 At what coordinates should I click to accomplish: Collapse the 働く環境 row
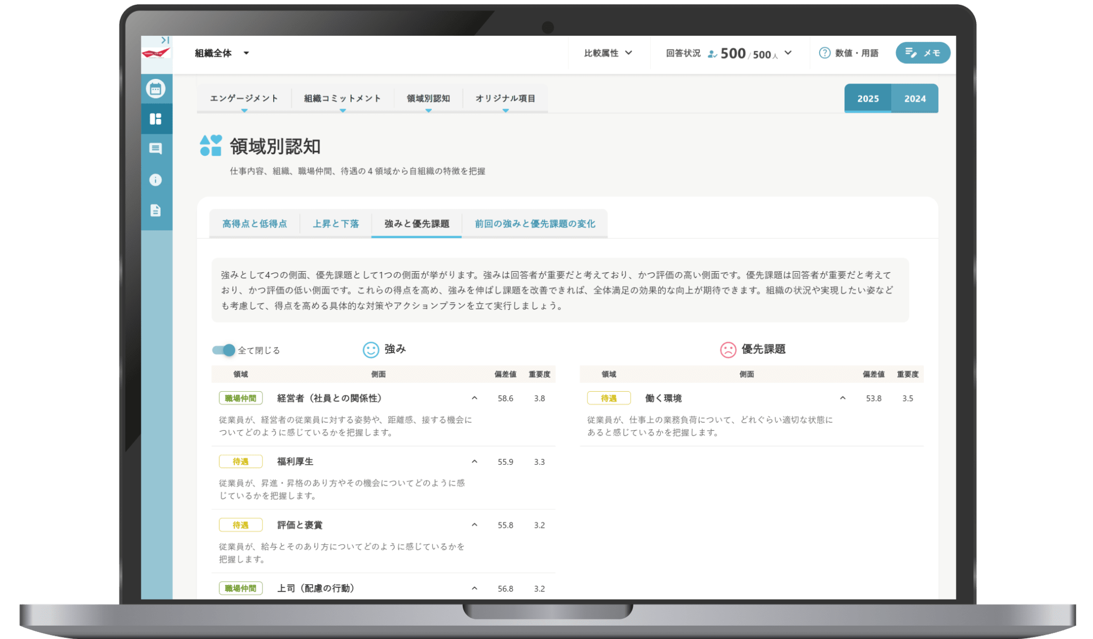843,398
